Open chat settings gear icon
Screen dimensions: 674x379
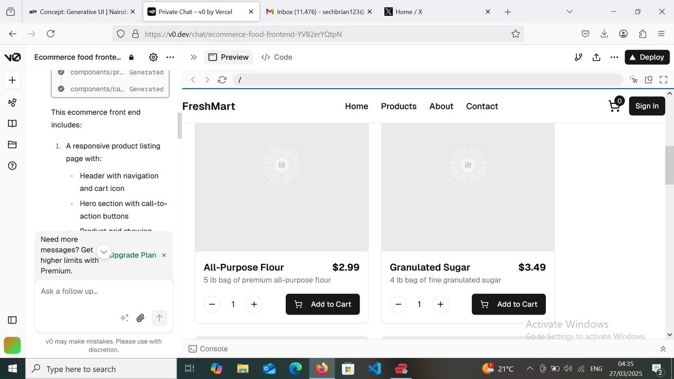pyautogui.click(x=153, y=57)
